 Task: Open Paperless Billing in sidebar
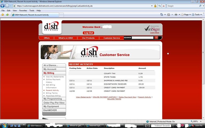click(53, 96)
